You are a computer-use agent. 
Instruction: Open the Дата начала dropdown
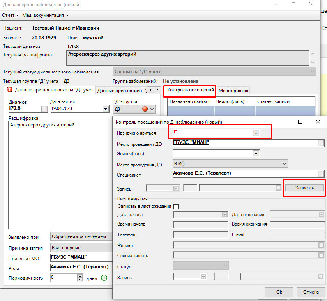coord(225,215)
